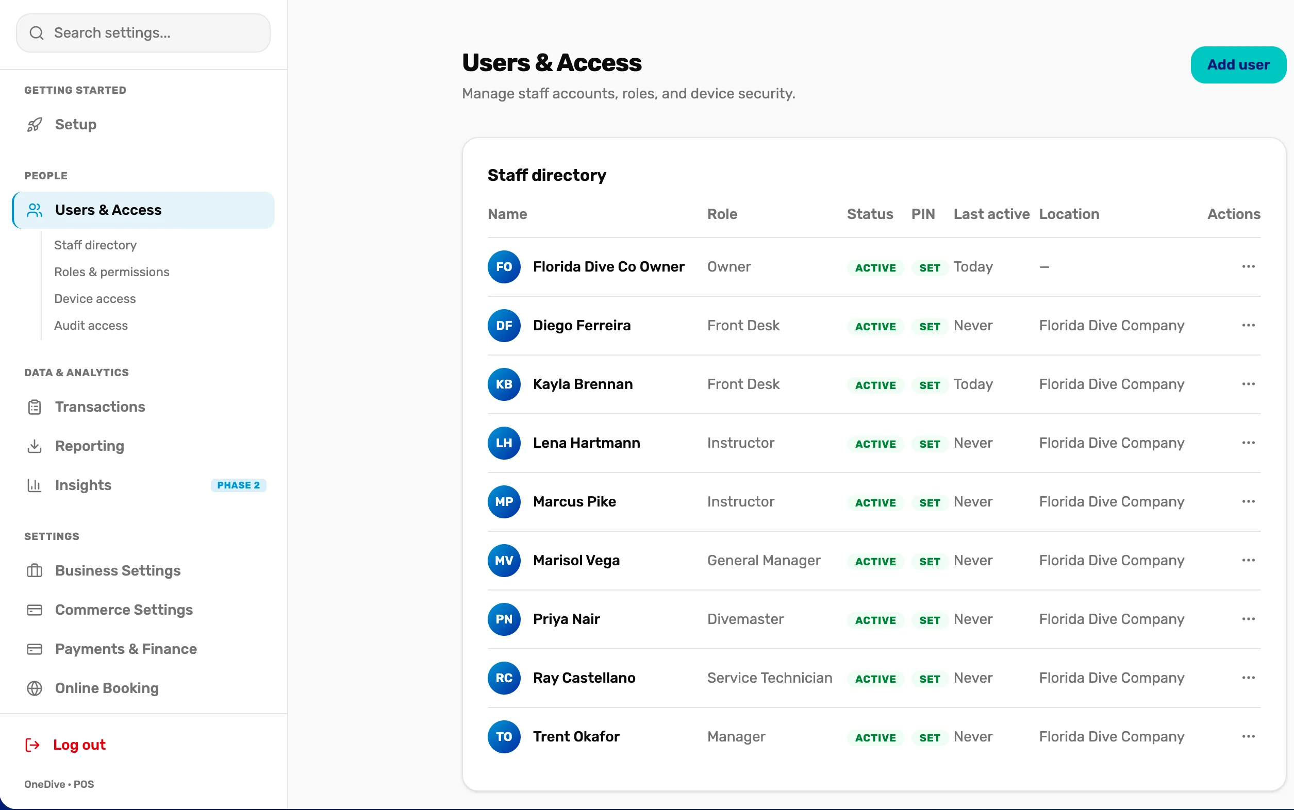The image size is (1294, 810).
Task: Click the PHASE 2 badge next to Insights
Action: 239,485
